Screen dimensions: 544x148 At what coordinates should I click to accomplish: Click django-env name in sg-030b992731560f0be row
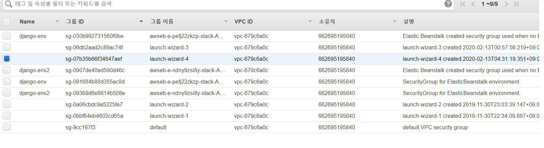(x=33, y=36)
